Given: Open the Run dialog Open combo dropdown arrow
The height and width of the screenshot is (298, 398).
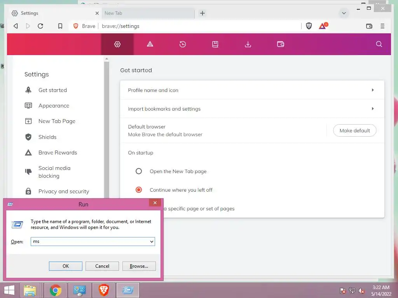Looking at the screenshot, I should (x=152, y=241).
